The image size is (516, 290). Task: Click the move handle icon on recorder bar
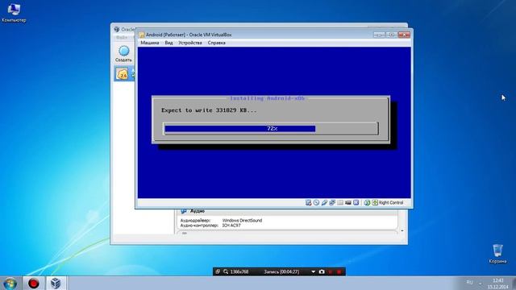218,271
